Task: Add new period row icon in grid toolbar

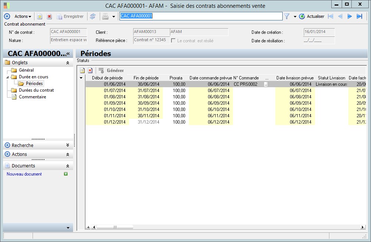Action: (x=82, y=71)
